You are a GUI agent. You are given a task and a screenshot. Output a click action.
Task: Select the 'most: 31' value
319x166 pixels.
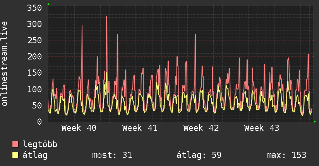pyautogui.click(x=112, y=155)
